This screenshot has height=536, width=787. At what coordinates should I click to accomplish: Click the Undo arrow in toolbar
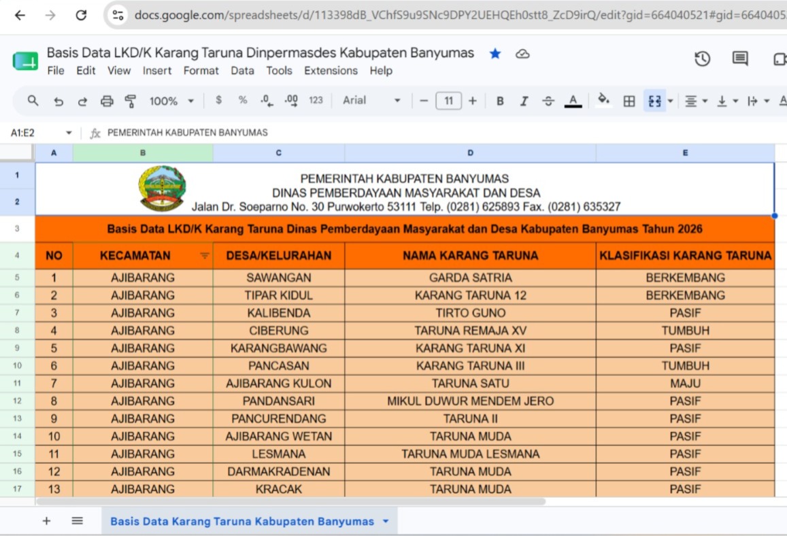coord(58,101)
